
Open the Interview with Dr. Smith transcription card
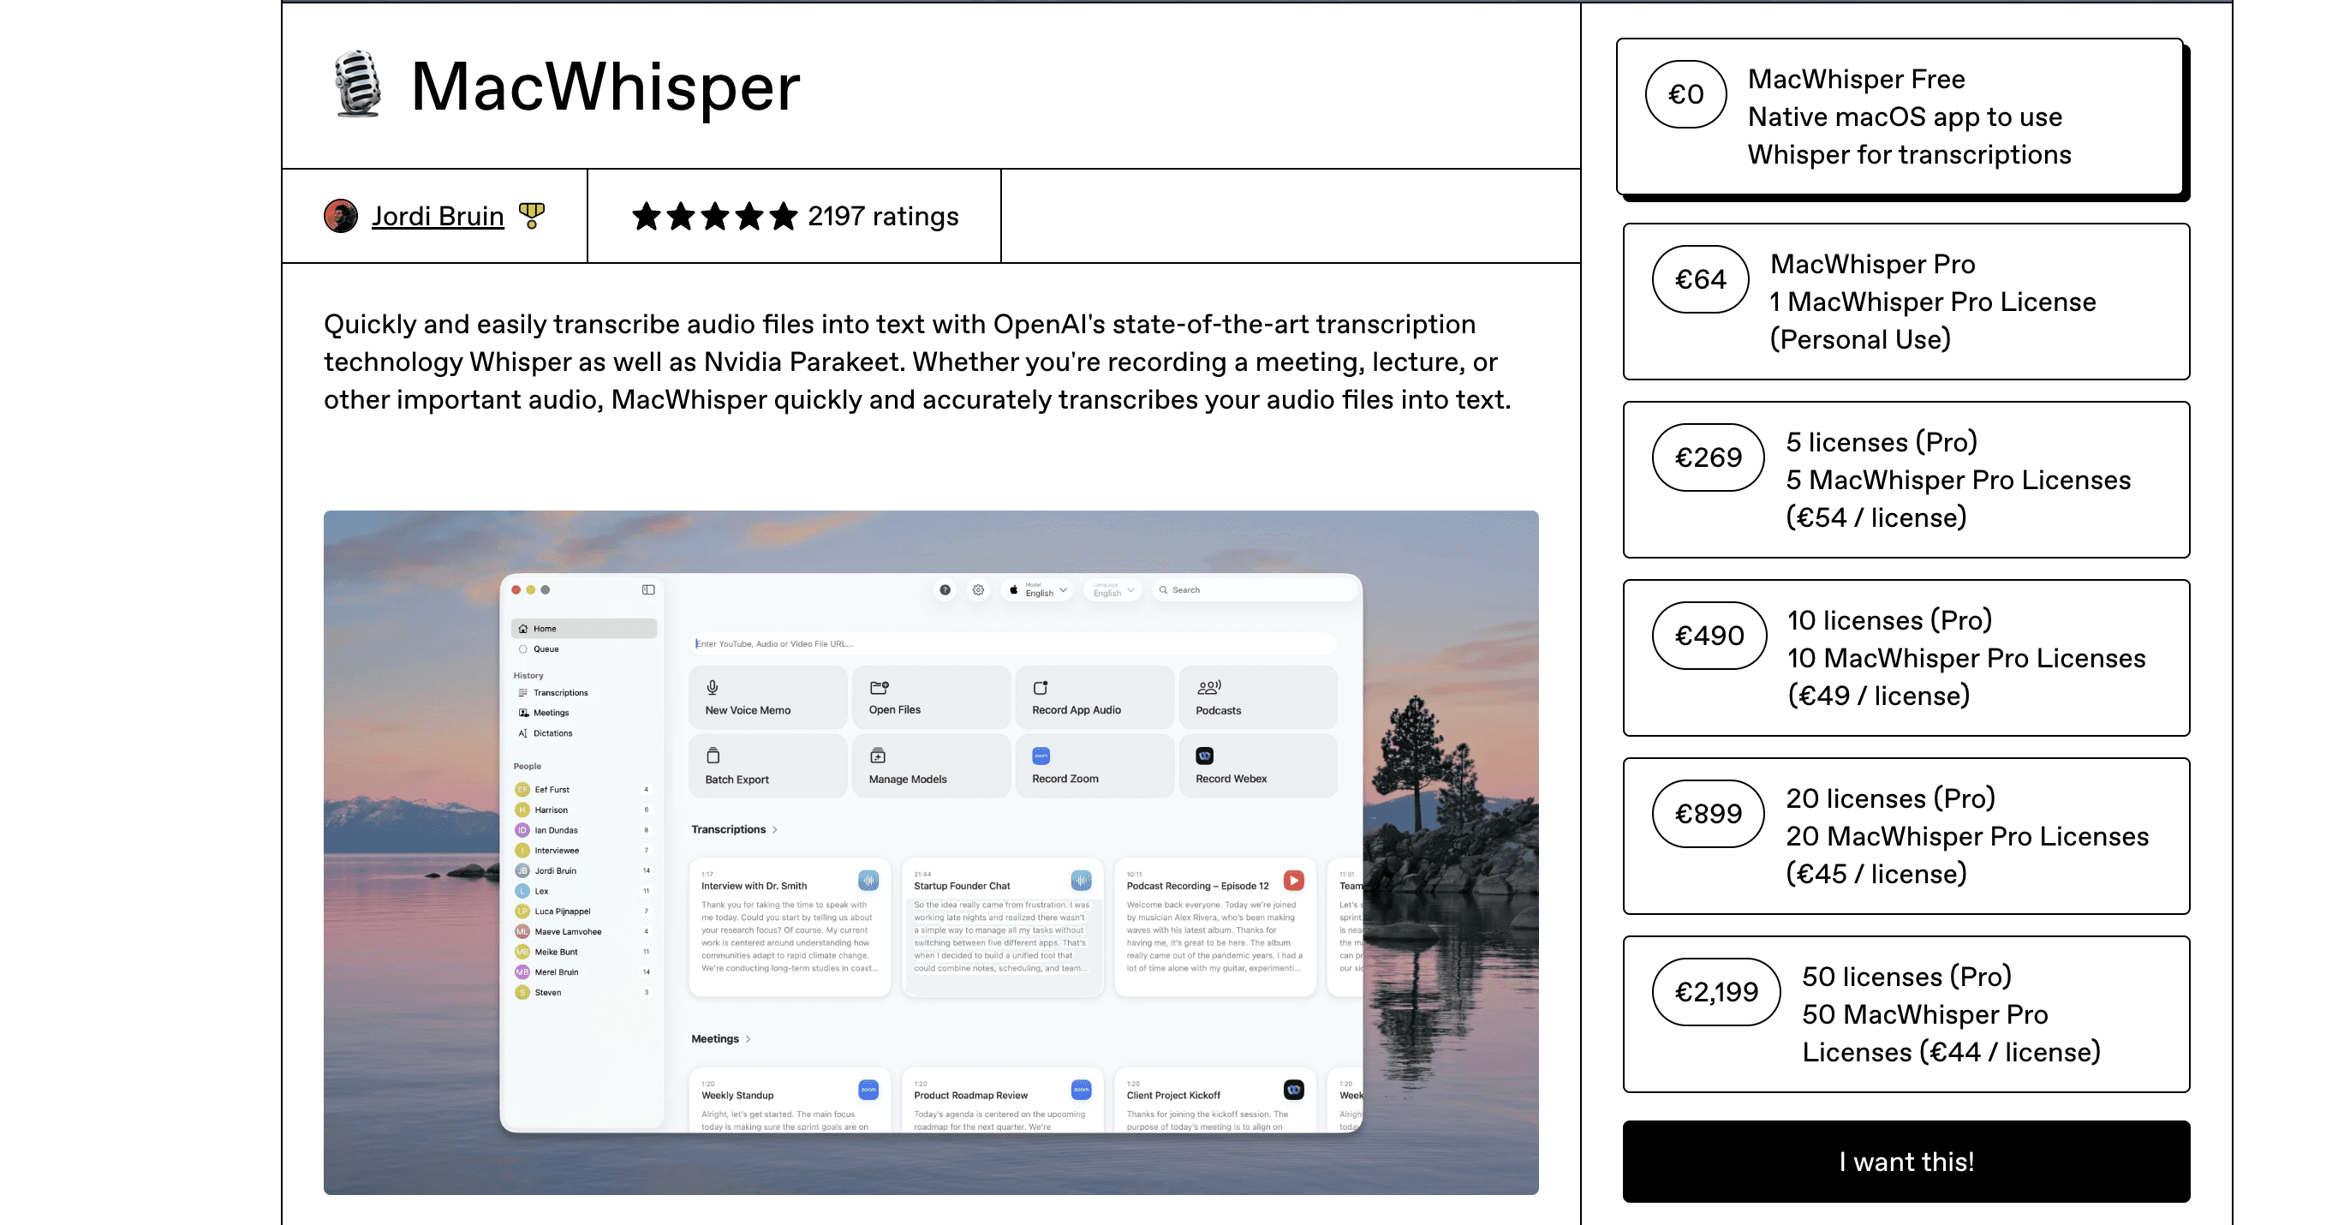[790, 927]
